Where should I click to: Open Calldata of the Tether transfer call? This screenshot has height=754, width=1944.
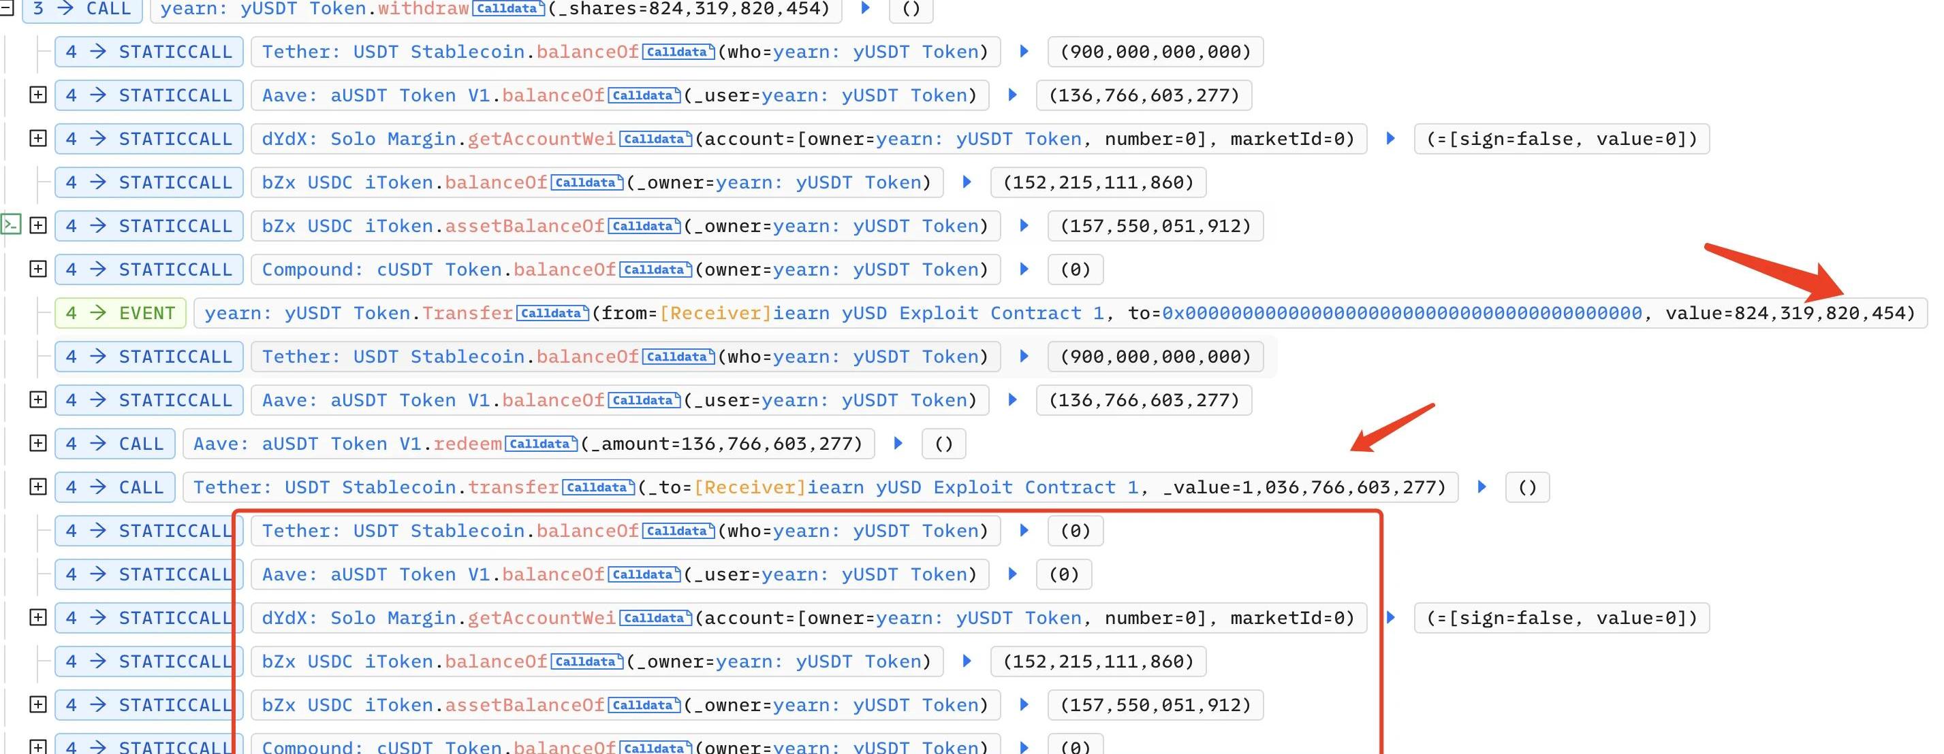(597, 487)
